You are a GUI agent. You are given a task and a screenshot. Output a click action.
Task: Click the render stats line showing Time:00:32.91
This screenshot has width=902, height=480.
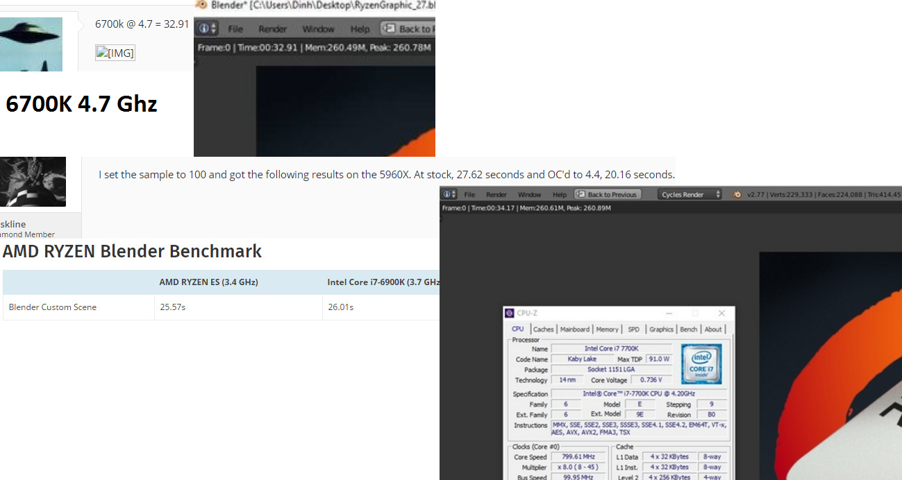pos(314,47)
